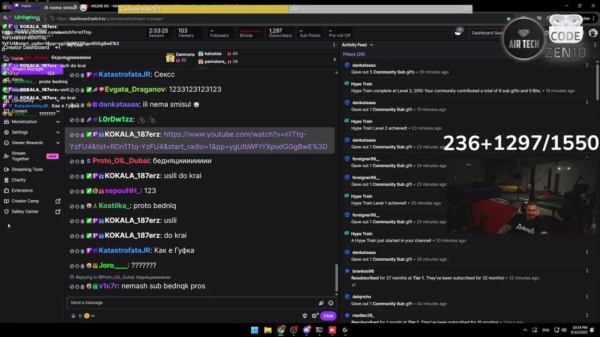The width and height of the screenshot is (600, 337).
Task: Open the Activity Feed dropdown chevron
Action: pyautogui.click(x=371, y=45)
